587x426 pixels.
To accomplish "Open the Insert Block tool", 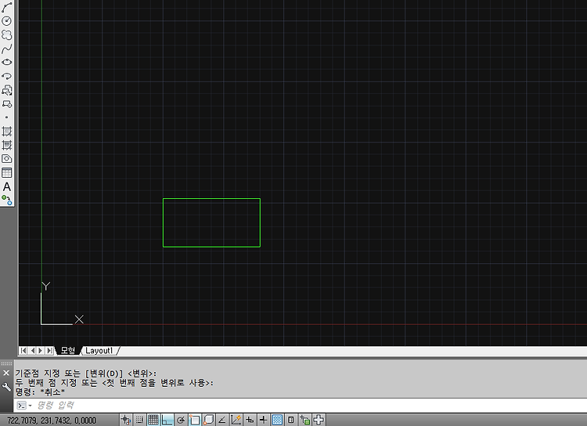I will 7,90.
